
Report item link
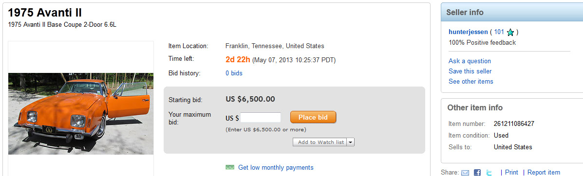(x=544, y=172)
